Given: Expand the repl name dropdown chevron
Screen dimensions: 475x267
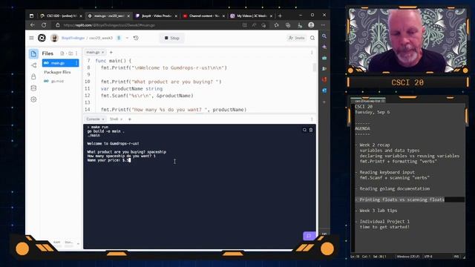Looking at the screenshot, I should click(127, 38).
